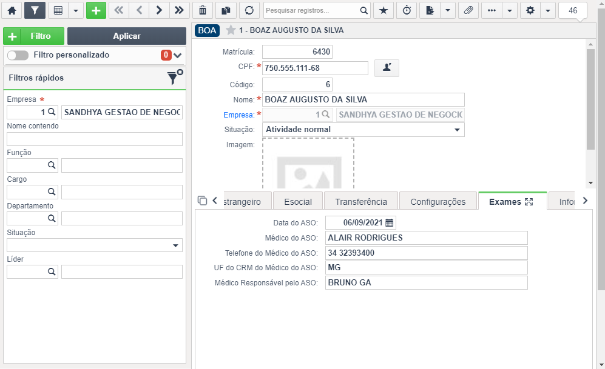Refresh the record

(x=249, y=10)
